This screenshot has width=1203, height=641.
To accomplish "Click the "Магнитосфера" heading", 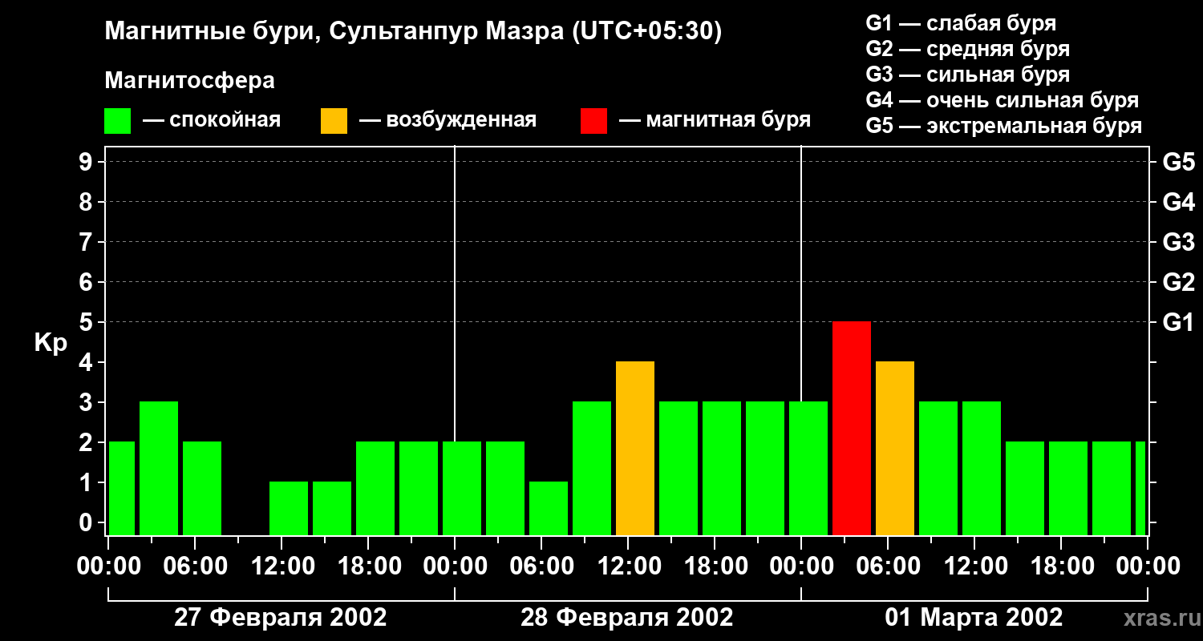I will coord(189,81).
